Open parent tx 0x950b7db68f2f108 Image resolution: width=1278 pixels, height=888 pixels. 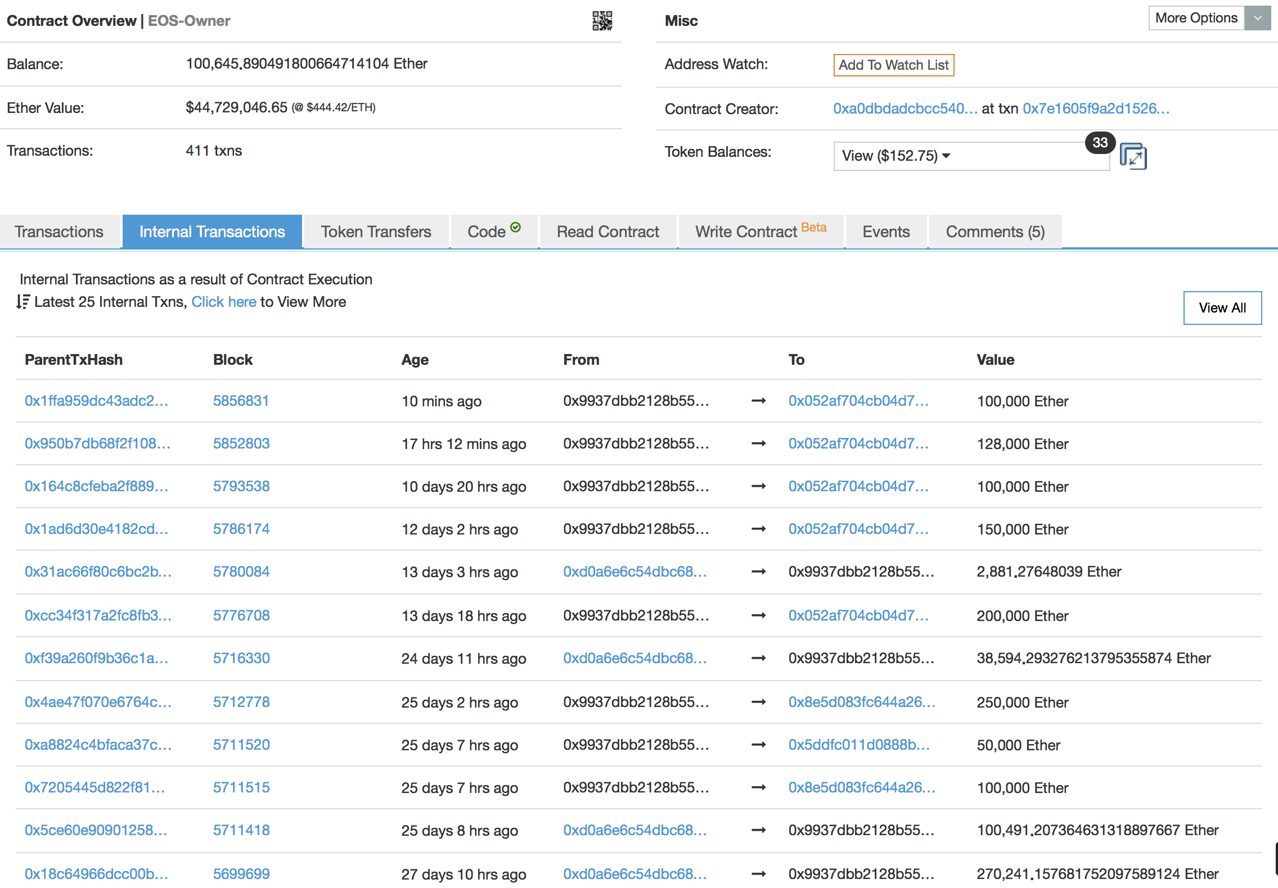click(97, 443)
